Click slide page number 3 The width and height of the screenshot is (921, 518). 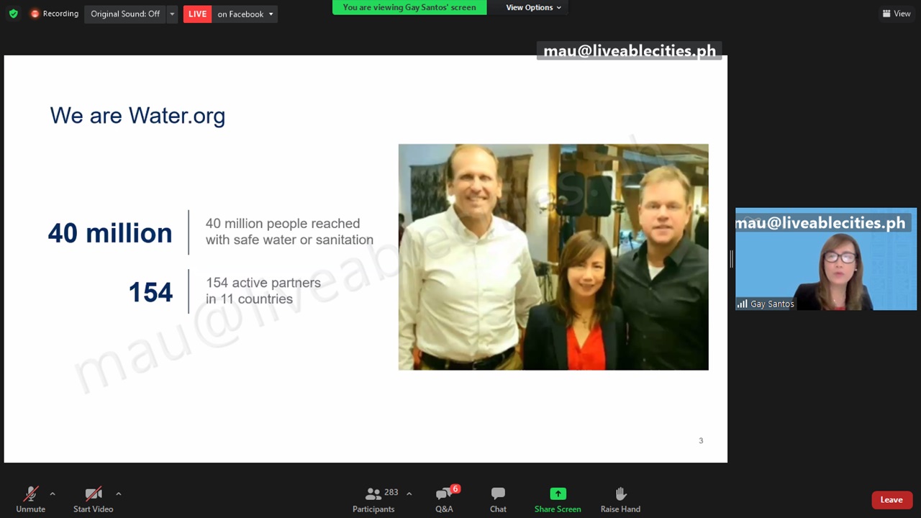click(x=701, y=440)
